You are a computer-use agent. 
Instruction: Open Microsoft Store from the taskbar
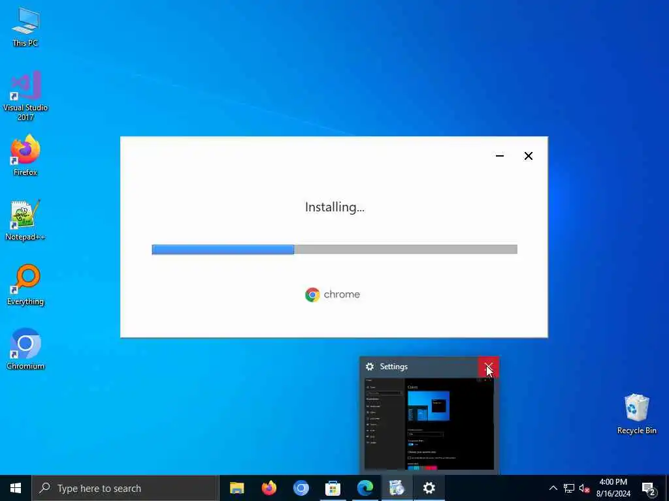coord(333,488)
